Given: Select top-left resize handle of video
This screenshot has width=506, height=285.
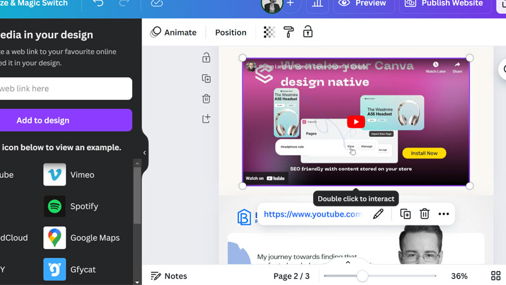Looking at the screenshot, I should pos(242,58).
